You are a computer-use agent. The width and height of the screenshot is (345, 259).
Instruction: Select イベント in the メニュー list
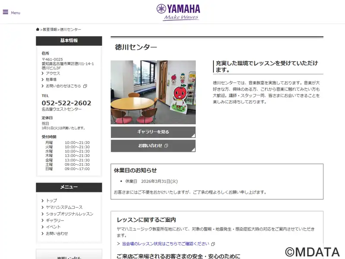[53, 227]
